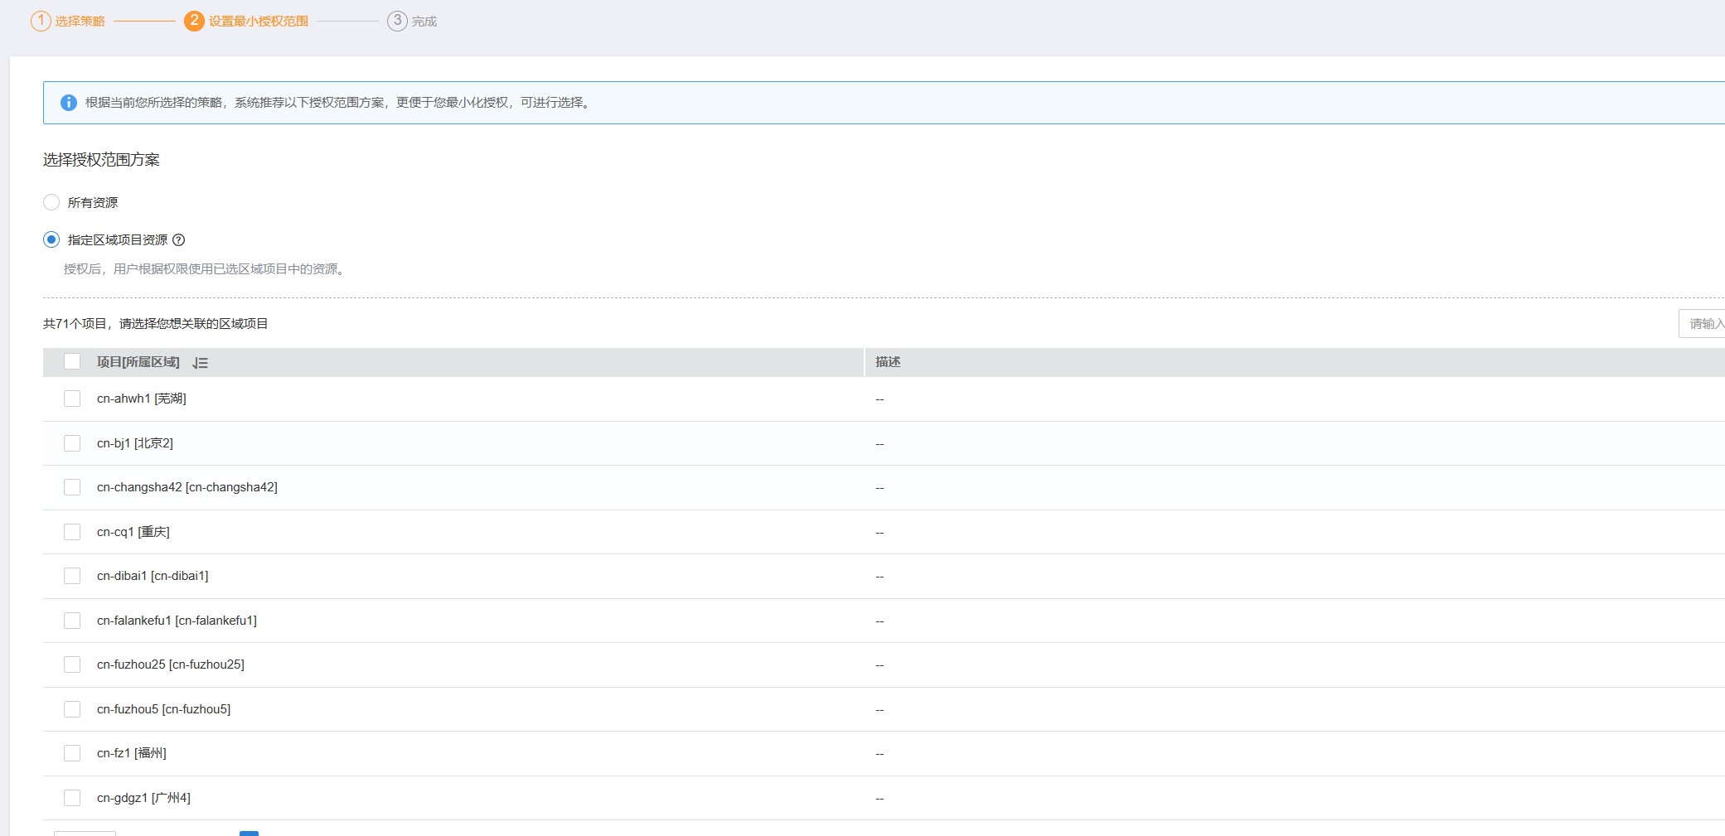
Task: Enable the cn-changsha42 project checkbox
Action: pos(72,487)
